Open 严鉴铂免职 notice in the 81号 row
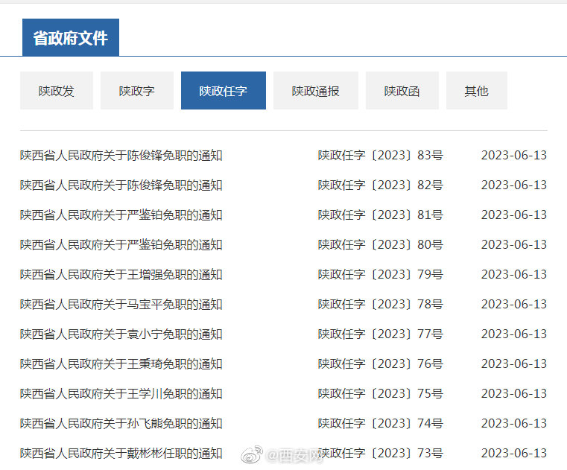This screenshot has width=567, height=470. (x=121, y=215)
